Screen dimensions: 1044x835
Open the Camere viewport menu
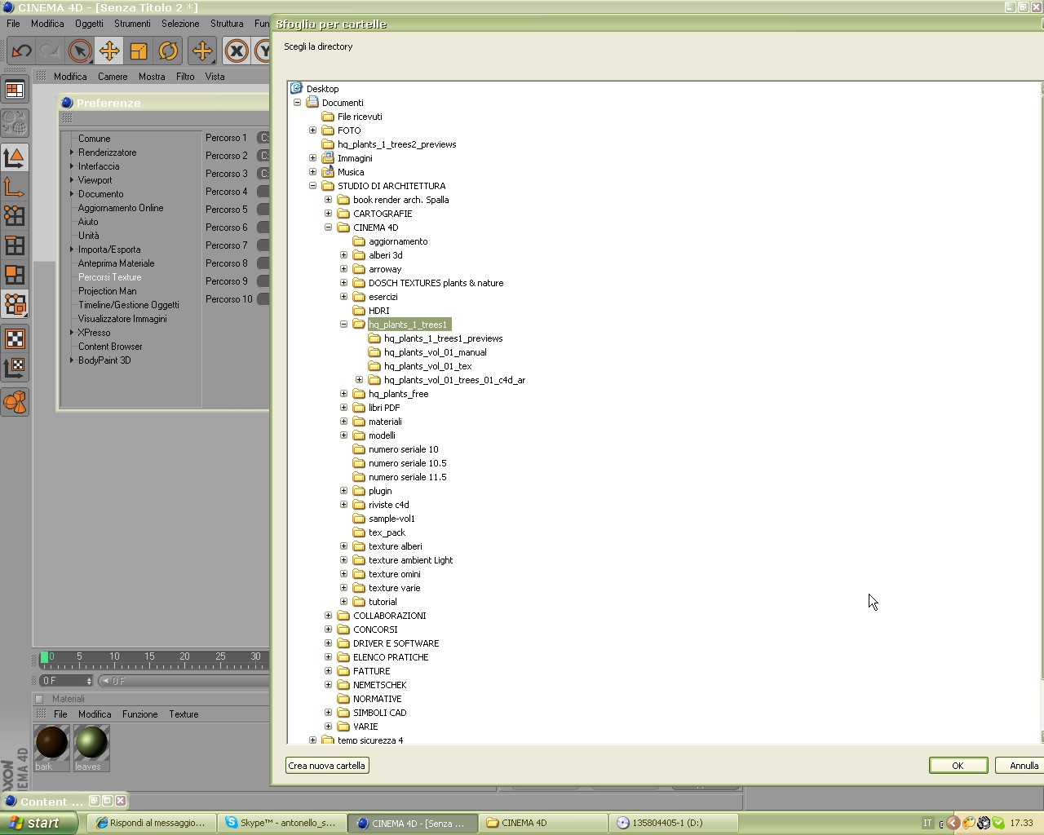113,77
